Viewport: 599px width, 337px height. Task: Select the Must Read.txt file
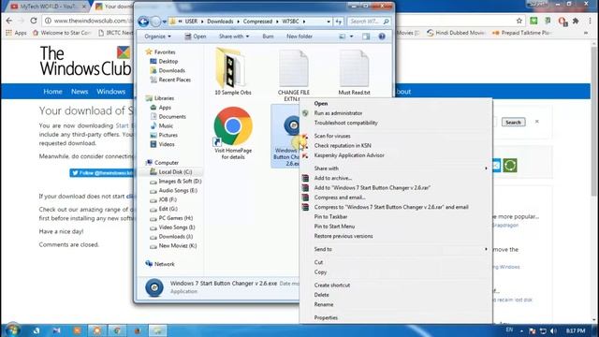[354, 73]
